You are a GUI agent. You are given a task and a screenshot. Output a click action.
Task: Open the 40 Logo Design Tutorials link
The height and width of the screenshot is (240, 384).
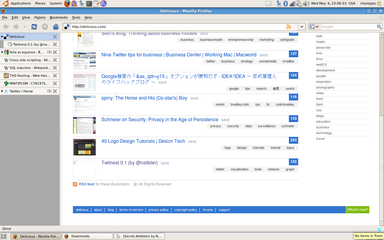point(143,141)
